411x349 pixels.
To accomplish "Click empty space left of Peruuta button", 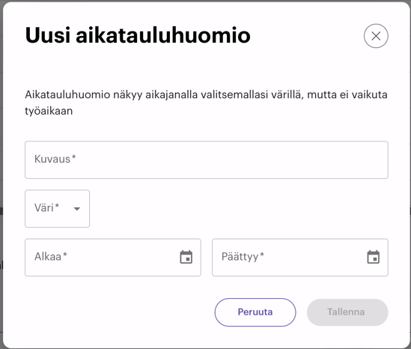I will click(118, 312).
